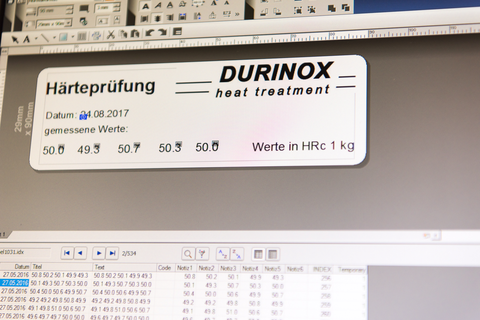This screenshot has width=480, height=320.
Task: Undo the last action
Action: coord(150,33)
